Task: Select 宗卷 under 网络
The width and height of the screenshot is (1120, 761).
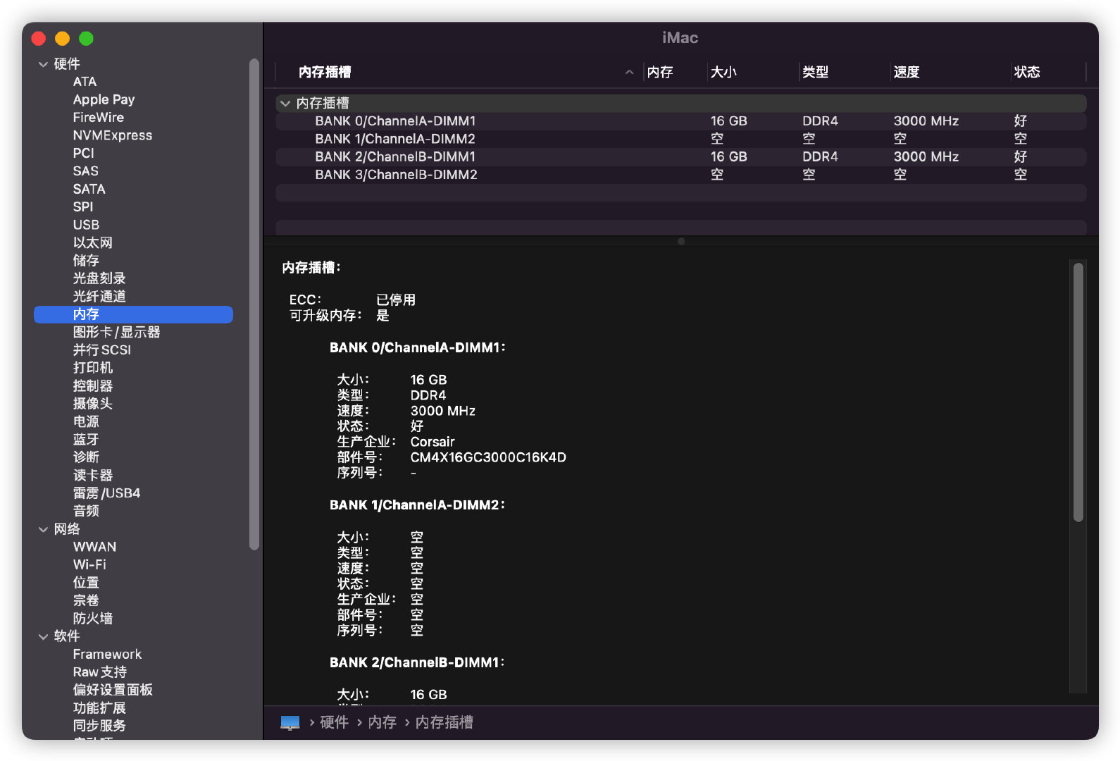Action: click(x=86, y=601)
